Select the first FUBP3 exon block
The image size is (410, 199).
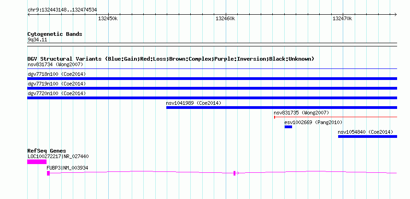48,173
